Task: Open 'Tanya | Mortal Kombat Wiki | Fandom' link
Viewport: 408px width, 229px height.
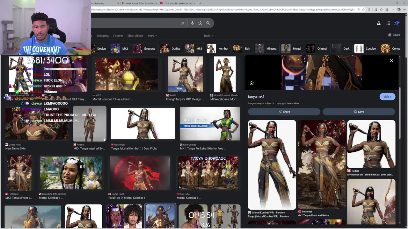Action: [268, 217]
